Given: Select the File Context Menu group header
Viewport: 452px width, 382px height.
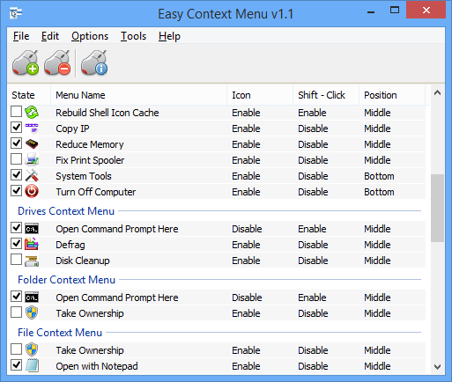Looking at the screenshot, I should click(x=60, y=333).
